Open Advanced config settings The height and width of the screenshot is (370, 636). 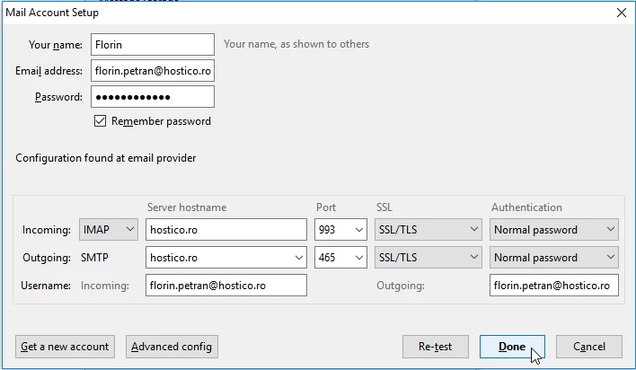[x=172, y=346]
